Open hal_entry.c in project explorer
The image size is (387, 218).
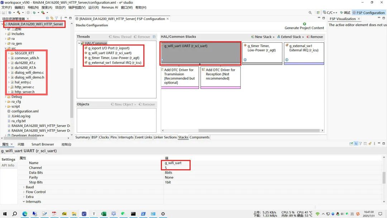(23, 82)
